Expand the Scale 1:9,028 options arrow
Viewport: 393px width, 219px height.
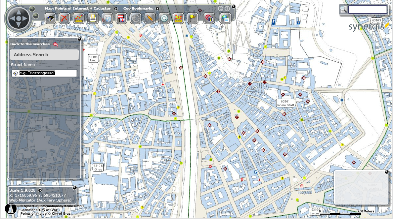(x=40, y=190)
